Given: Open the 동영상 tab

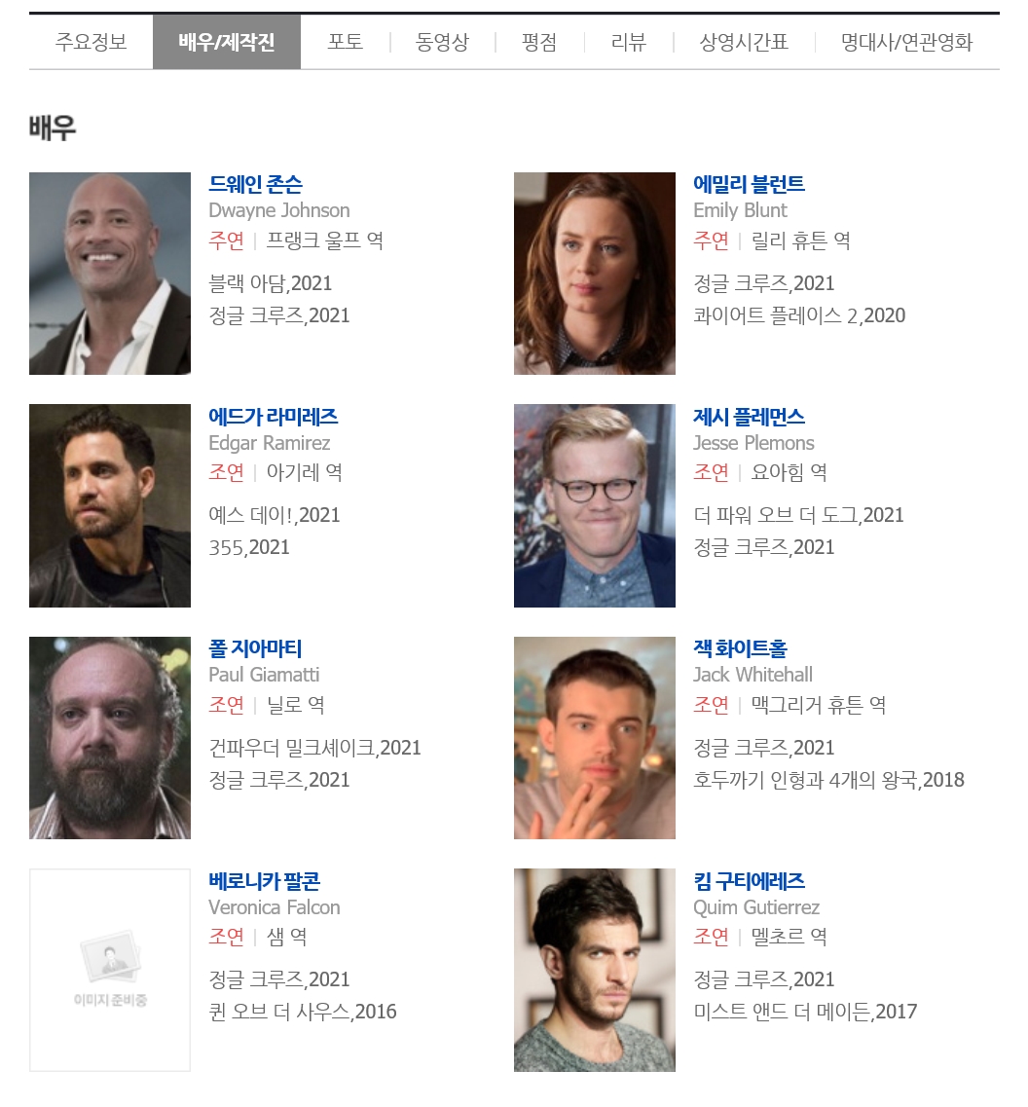Looking at the screenshot, I should click(442, 42).
